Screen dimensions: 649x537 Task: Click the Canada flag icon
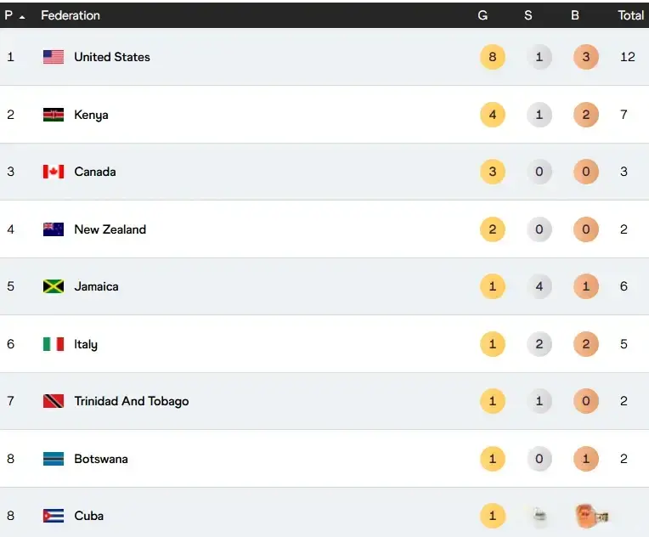54,172
